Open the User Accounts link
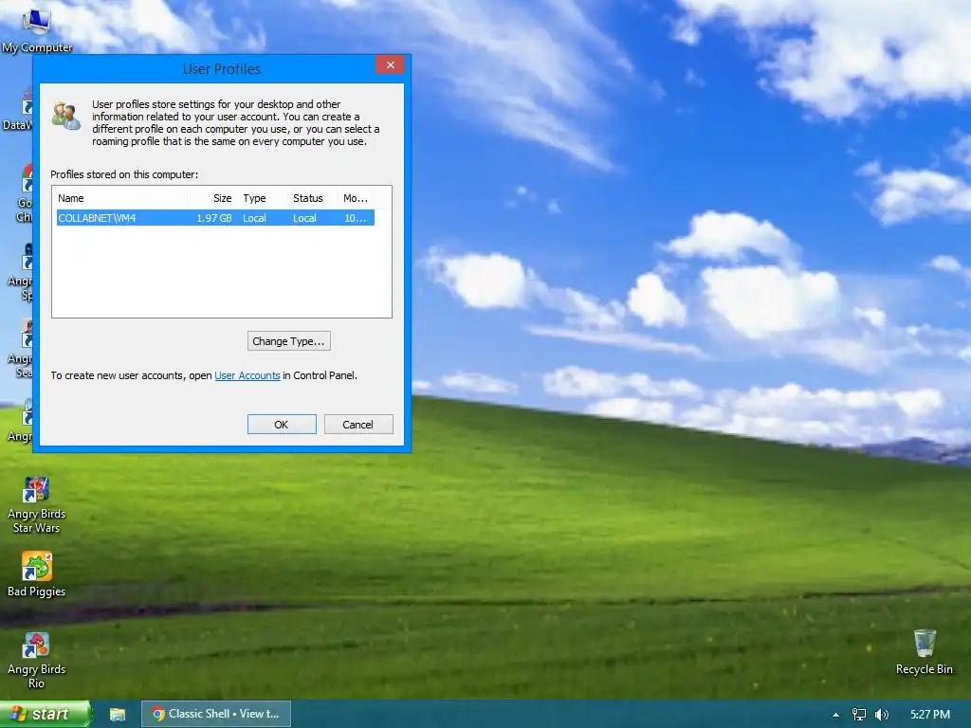The image size is (971, 728). click(247, 375)
